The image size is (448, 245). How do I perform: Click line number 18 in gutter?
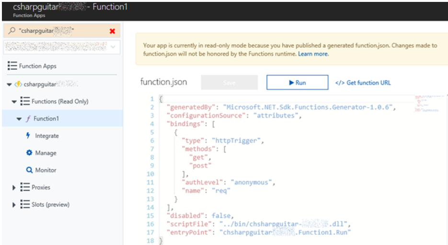[150, 241]
